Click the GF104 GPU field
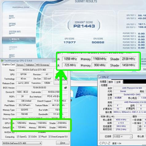The height and width of the screenshot is (146, 146). (x=23, y=74)
